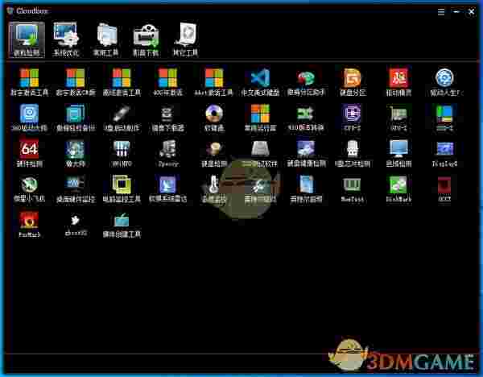Image resolution: width=483 pixels, height=377 pixels.
Task: Launch the 键盘检测 icon
Action: click(214, 149)
